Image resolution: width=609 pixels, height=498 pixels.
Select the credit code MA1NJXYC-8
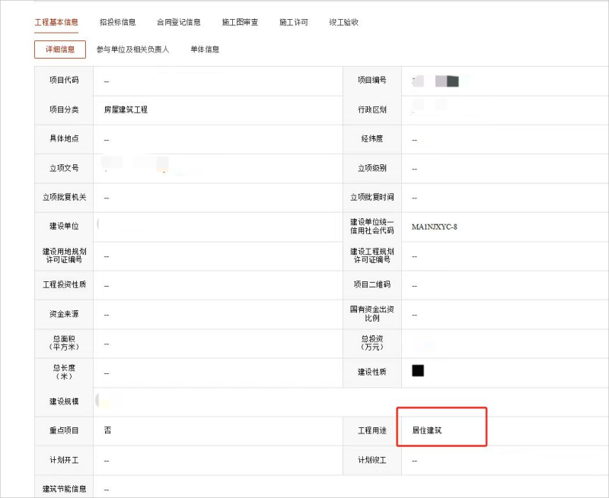click(x=434, y=227)
